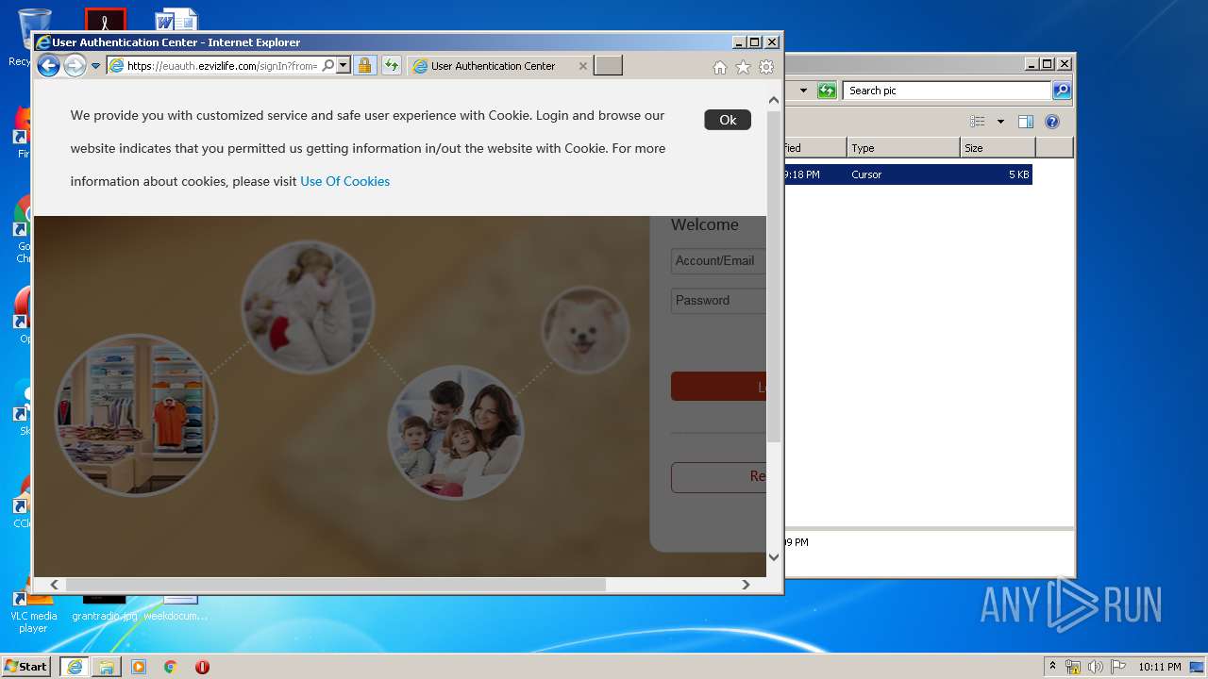Open the Explorer view options dropdown arrow
Screen dimensions: 1208x679
[1000, 122]
